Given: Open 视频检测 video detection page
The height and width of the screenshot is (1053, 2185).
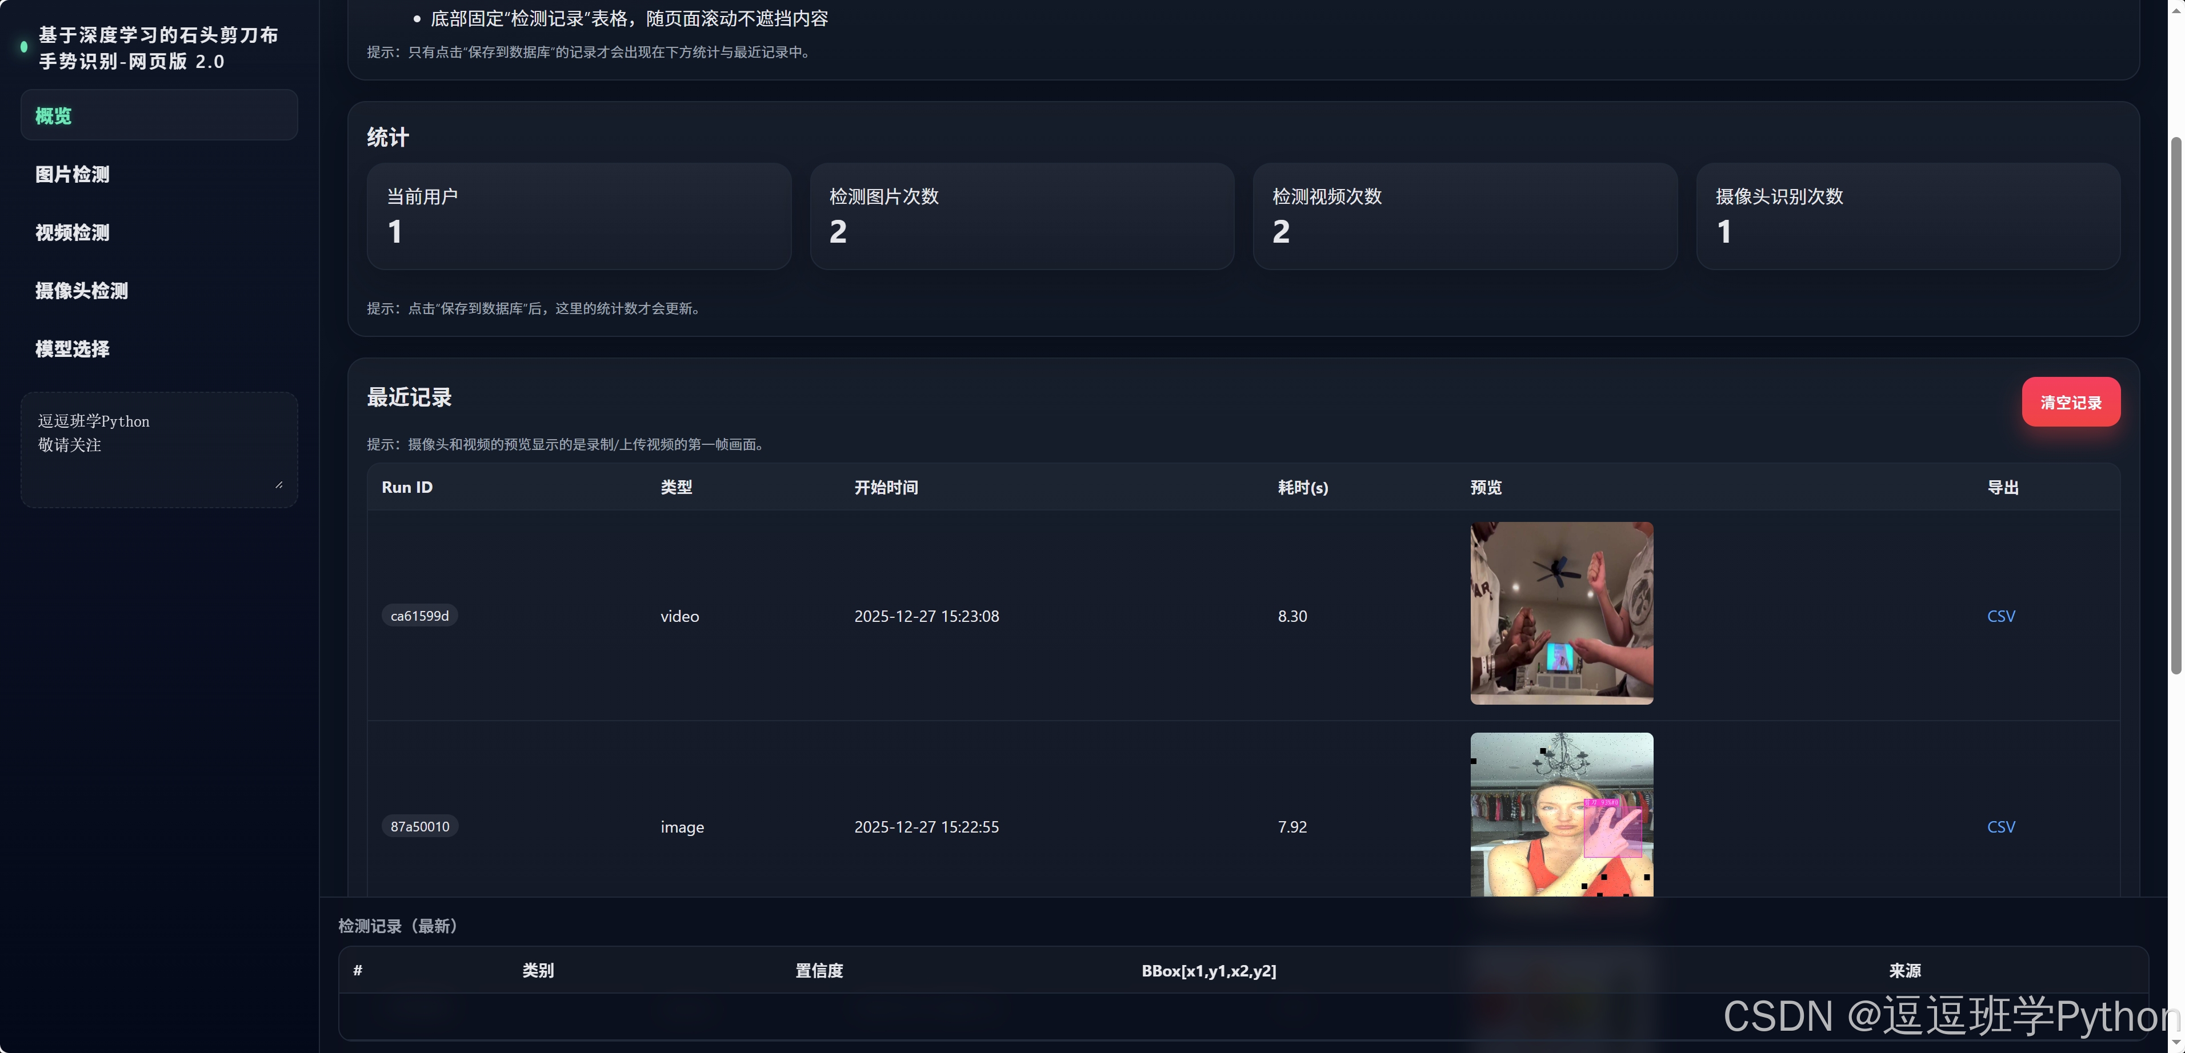Looking at the screenshot, I should 72,232.
